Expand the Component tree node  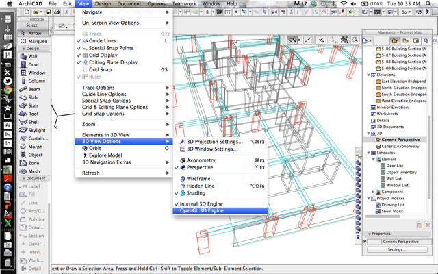point(373,192)
